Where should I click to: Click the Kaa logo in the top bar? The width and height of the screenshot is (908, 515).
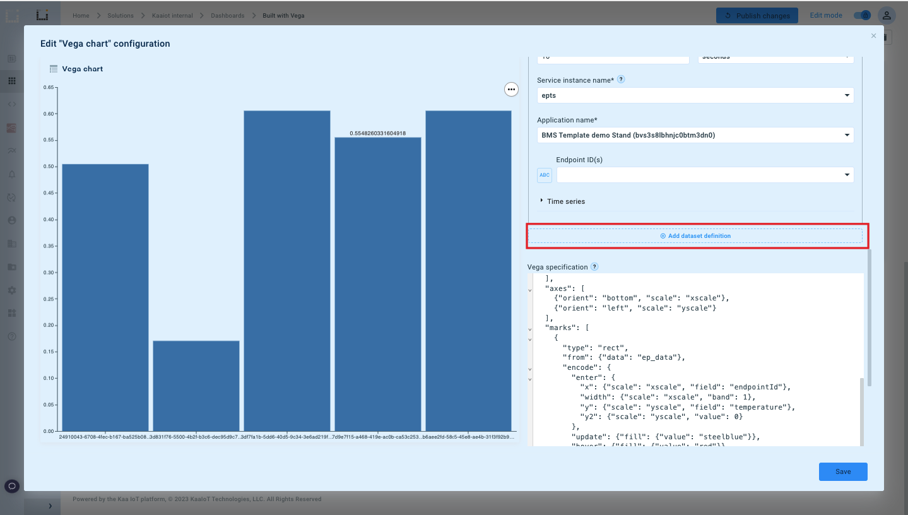(42, 15)
